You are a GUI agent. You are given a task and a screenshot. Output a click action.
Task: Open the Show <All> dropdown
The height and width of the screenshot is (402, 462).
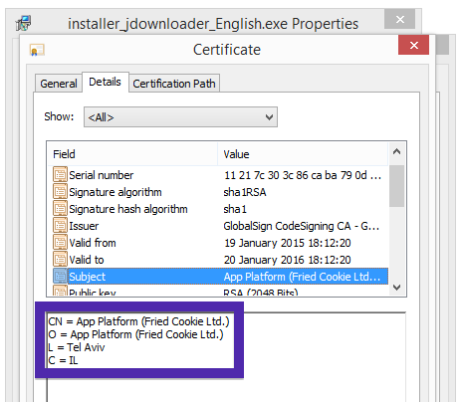[x=180, y=117]
